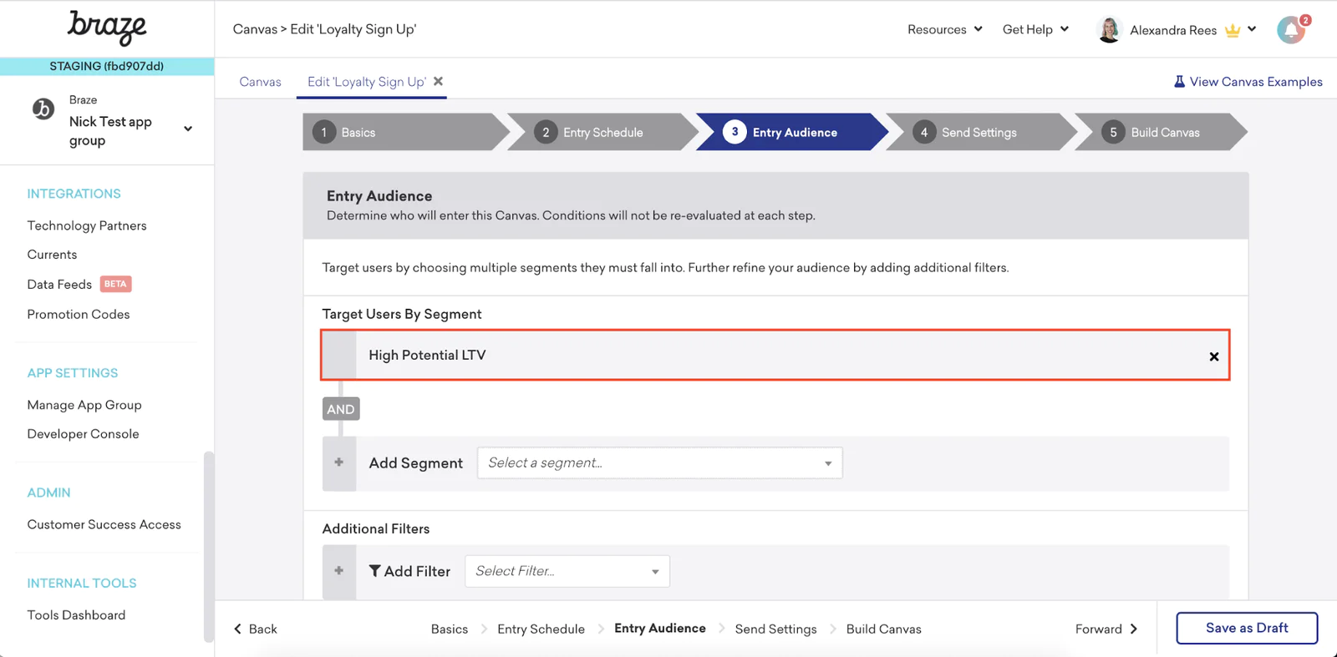Click the Braze logo
Viewport: 1337px width, 657px height.
107,28
